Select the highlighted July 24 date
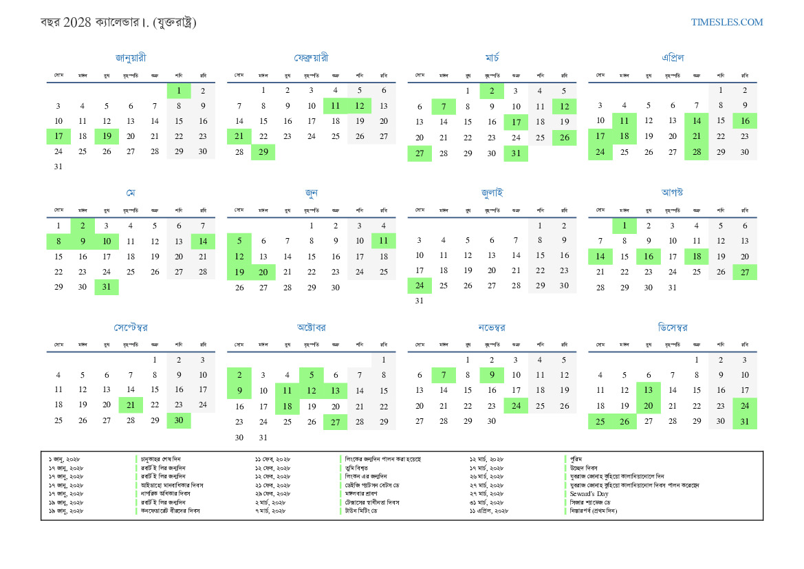 point(419,286)
